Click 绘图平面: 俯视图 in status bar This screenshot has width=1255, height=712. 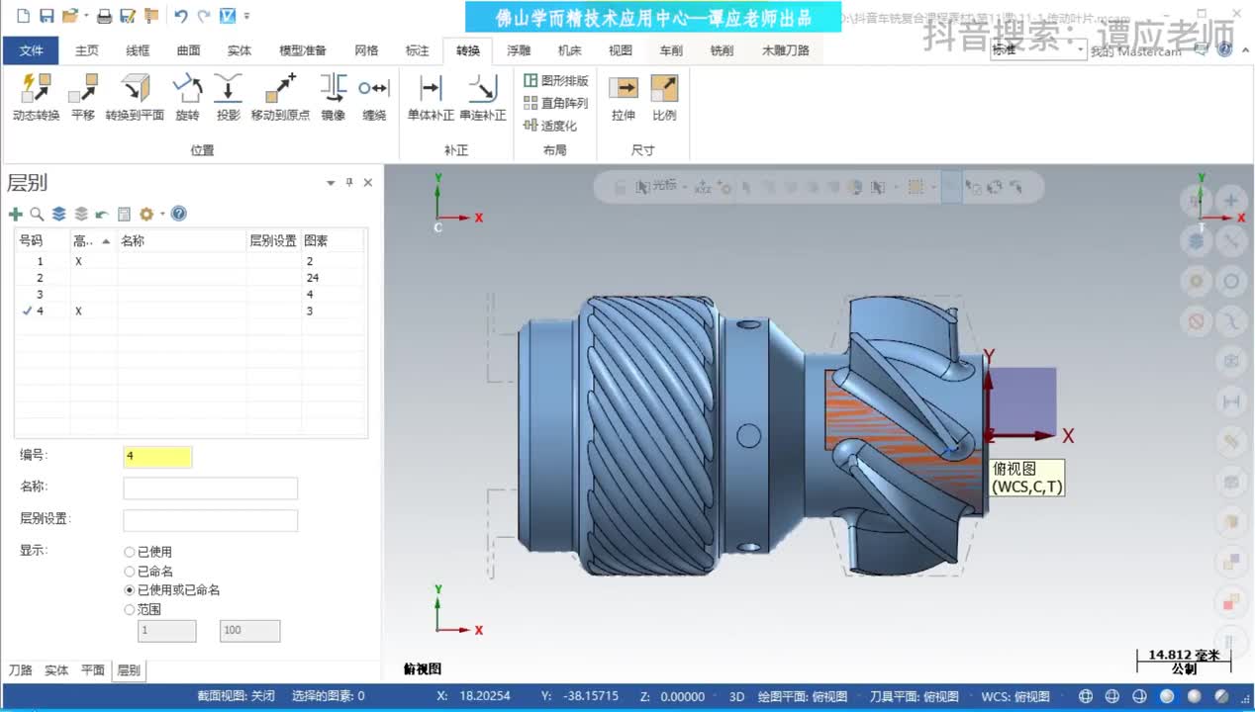pos(803,696)
